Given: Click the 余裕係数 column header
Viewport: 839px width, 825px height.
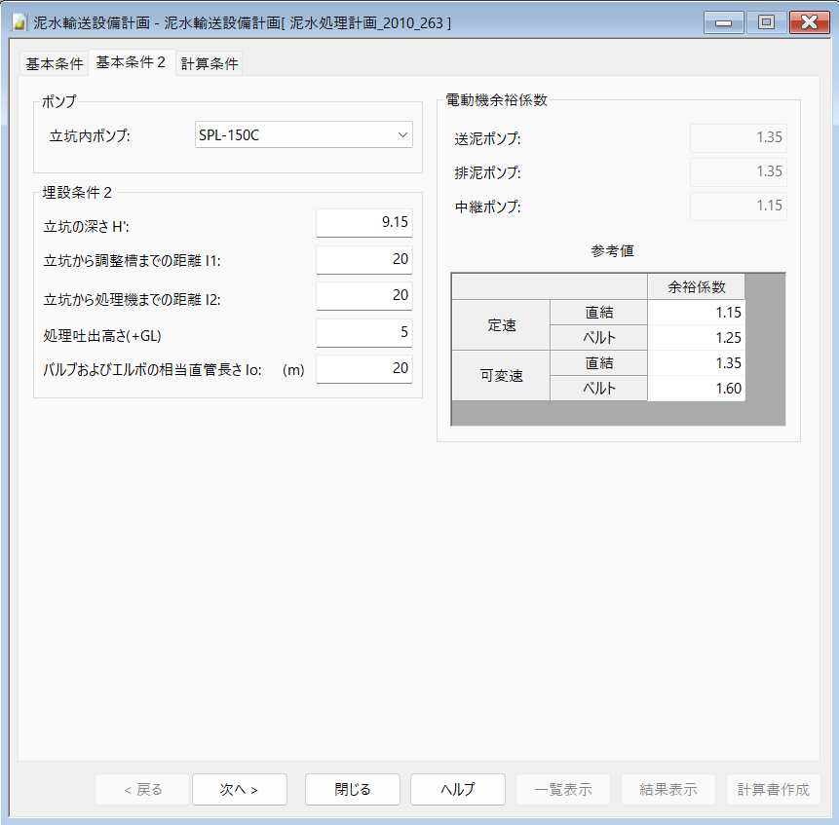Looking at the screenshot, I should point(696,286).
